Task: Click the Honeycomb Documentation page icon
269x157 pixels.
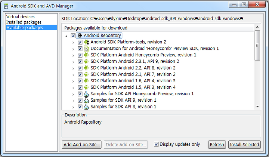Action: [86, 49]
